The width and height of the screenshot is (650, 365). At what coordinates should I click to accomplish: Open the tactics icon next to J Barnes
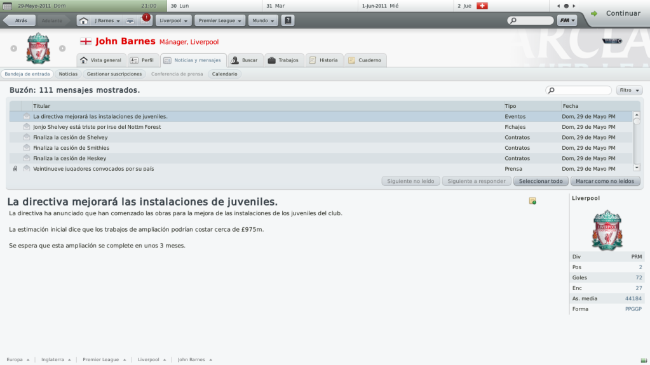click(130, 20)
